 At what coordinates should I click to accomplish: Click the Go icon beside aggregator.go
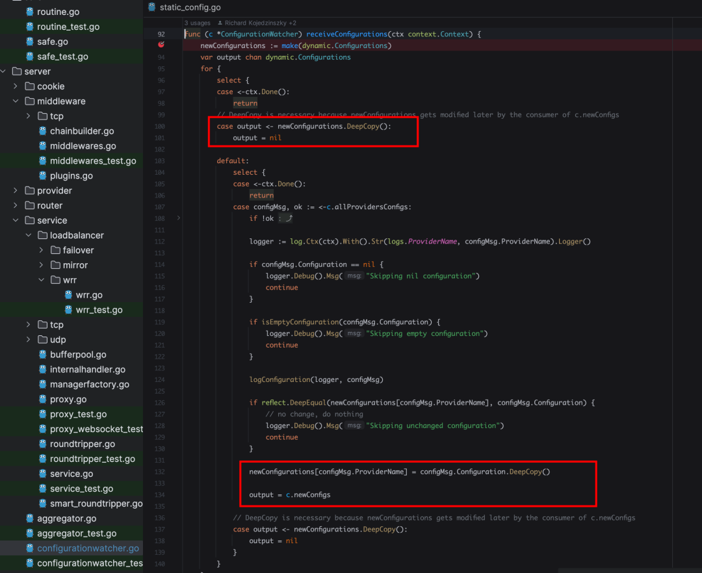(29, 518)
